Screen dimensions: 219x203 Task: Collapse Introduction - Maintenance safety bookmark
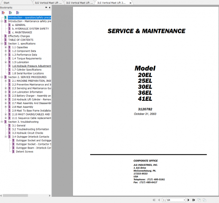[2, 21]
